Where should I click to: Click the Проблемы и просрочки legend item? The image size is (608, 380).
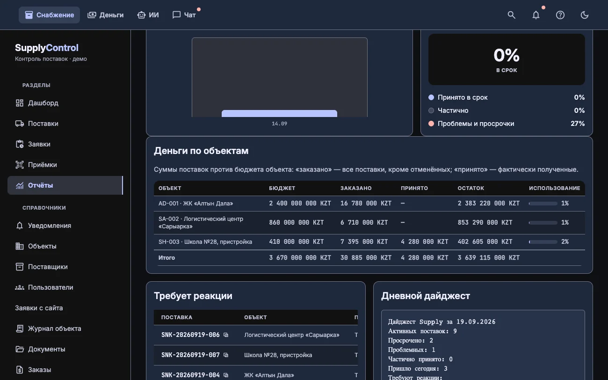[x=507, y=124]
